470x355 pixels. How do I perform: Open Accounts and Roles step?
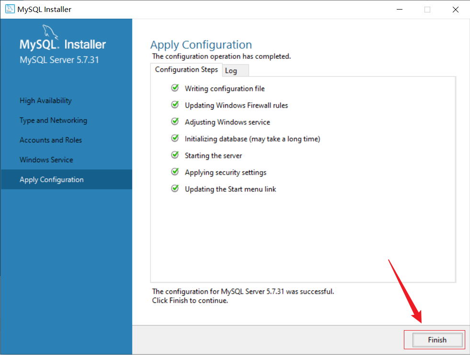point(51,140)
